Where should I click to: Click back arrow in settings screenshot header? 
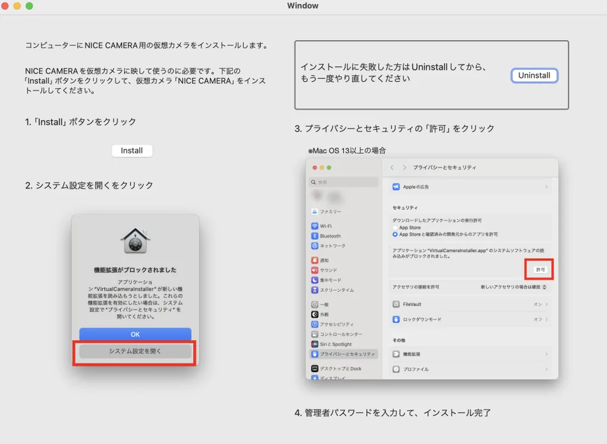pyautogui.click(x=392, y=168)
